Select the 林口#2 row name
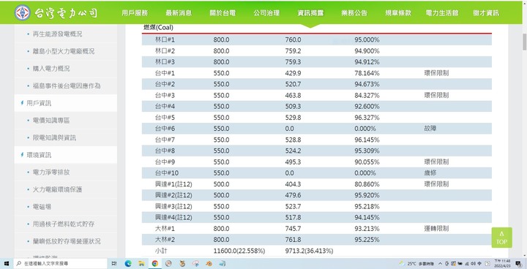The width and height of the screenshot is (527, 269). click(165, 50)
